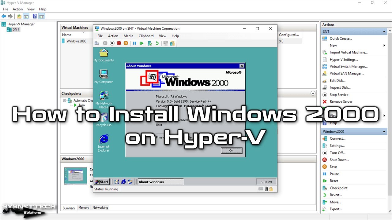Viewport: 392px width, 220px height.
Task: Collapse the Windows2000 section in Actions pane
Action: pos(384,132)
